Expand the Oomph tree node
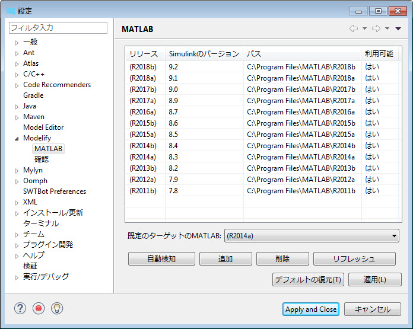The height and width of the screenshot is (329, 413). coord(17,181)
